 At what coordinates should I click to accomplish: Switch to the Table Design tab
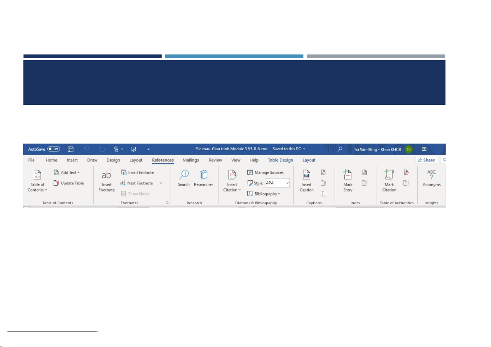(x=280, y=160)
